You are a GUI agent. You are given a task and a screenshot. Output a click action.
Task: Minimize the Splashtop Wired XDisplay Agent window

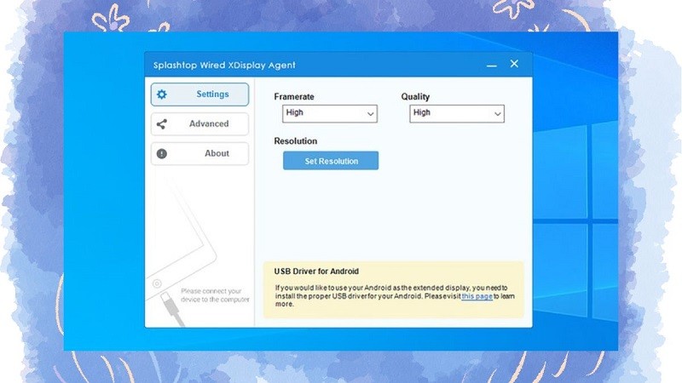coord(492,66)
